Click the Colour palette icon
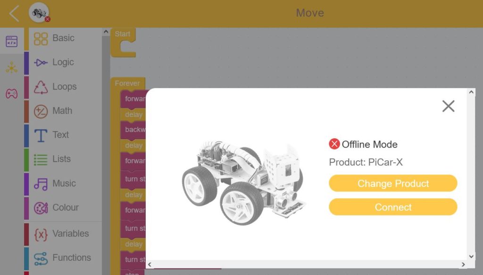483x275 pixels. tap(41, 208)
